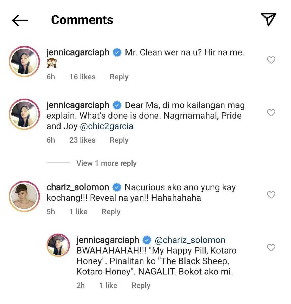The image size is (291, 304).
Task: Reply to the 'Dear Ma' comment
Action: tap(119, 140)
